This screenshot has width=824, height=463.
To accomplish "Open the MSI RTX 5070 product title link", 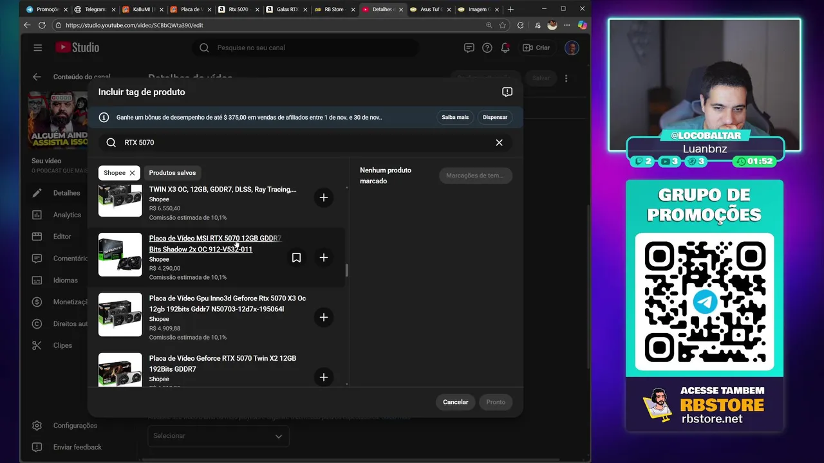I will 215,244.
